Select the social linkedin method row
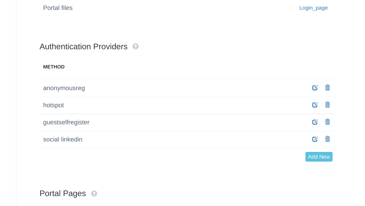The width and height of the screenshot is (365, 206). pos(188,140)
